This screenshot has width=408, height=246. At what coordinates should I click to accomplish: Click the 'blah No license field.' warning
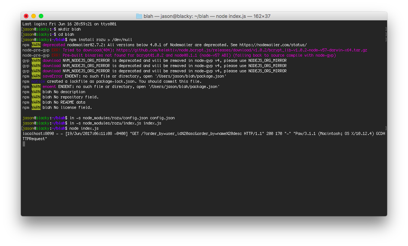pos(67,107)
